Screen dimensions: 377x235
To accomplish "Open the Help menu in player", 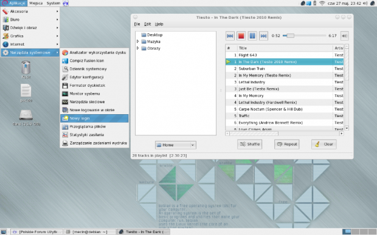I will point(159,24).
